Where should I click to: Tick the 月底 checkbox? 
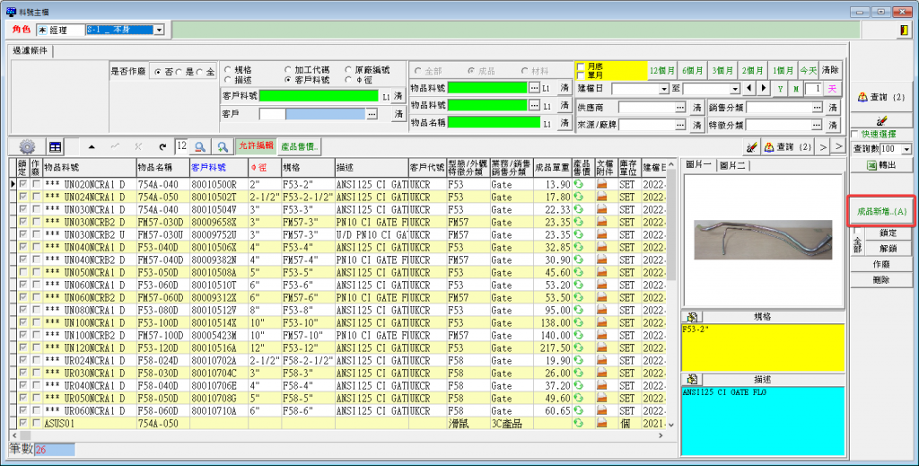point(581,66)
